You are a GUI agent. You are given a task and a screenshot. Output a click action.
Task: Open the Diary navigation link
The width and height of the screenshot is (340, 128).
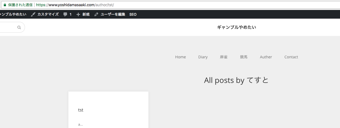(x=203, y=57)
